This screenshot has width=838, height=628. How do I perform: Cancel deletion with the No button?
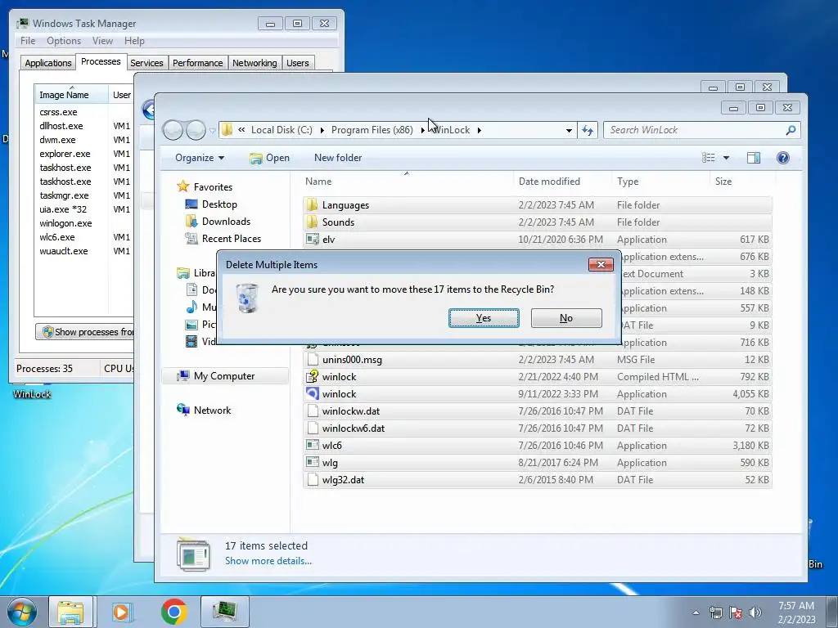tap(566, 318)
